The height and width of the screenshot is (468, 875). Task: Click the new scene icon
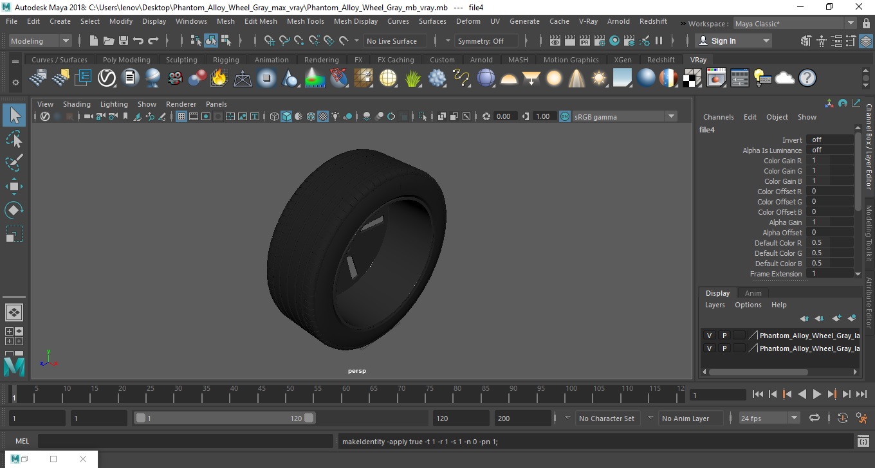(x=93, y=40)
